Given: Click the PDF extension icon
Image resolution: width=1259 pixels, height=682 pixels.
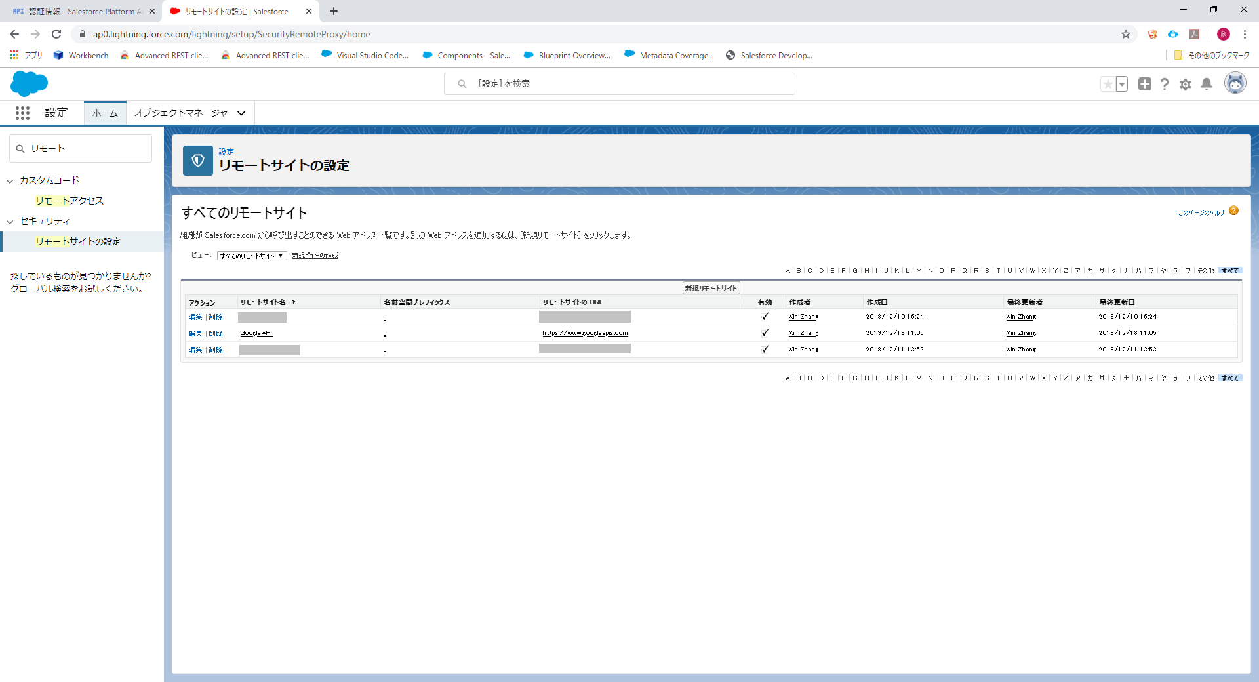Looking at the screenshot, I should [1194, 34].
